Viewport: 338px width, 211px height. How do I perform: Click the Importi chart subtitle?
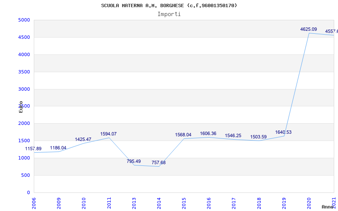point(169,14)
